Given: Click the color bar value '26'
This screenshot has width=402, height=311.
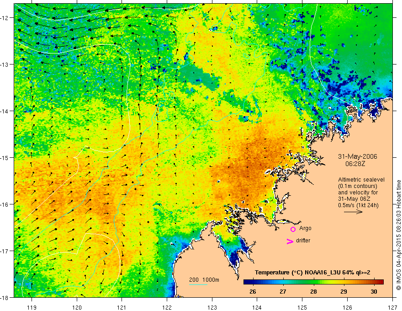Looking at the screenshot, I should (253, 291).
